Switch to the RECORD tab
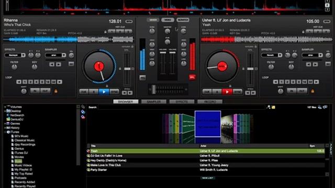Image resolution: width=335 pixels, height=188 pixels. click(x=210, y=102)
